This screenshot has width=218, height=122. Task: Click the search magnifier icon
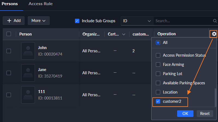215,21
